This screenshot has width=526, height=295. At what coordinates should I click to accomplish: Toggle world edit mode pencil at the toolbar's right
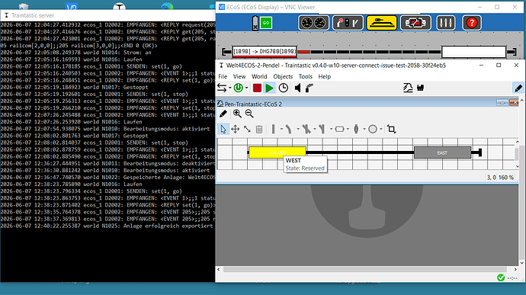[x=518, y=88]
